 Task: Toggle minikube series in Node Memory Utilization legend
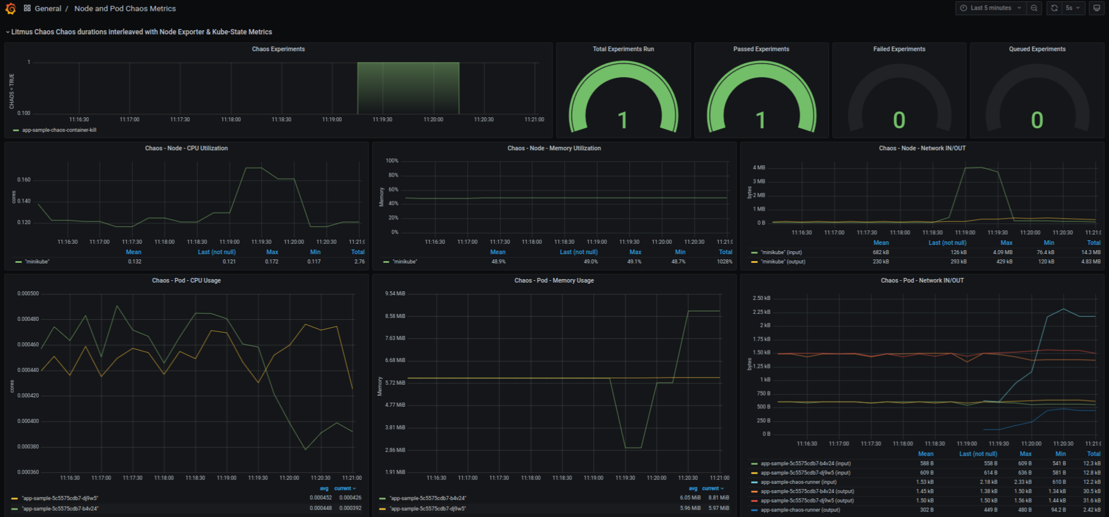pyautogui.click(x=404, y=262)
